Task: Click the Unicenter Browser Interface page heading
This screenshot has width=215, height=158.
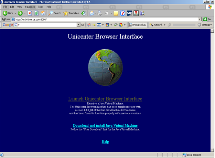Action: click(105, 36)
